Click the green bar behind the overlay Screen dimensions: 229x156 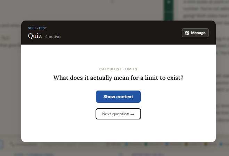click(169, 10)
